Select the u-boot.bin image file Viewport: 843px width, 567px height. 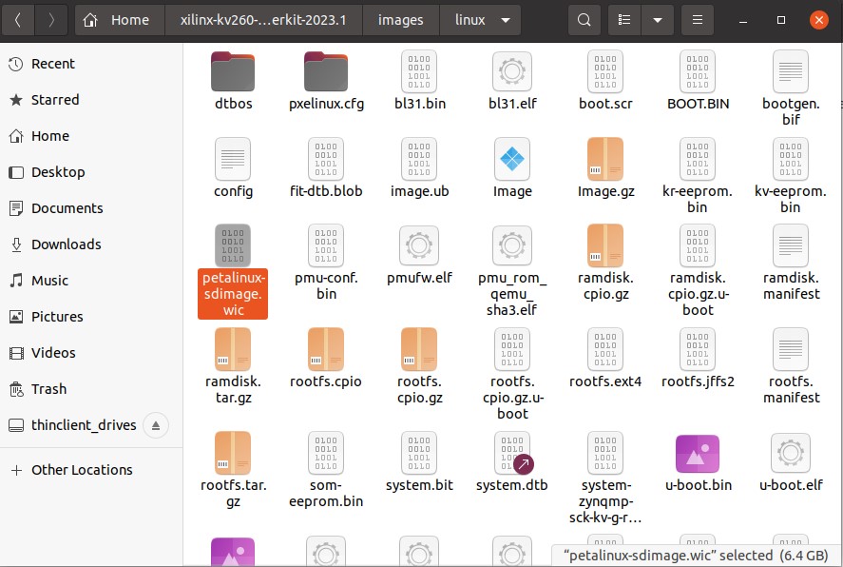coord(697,453)
